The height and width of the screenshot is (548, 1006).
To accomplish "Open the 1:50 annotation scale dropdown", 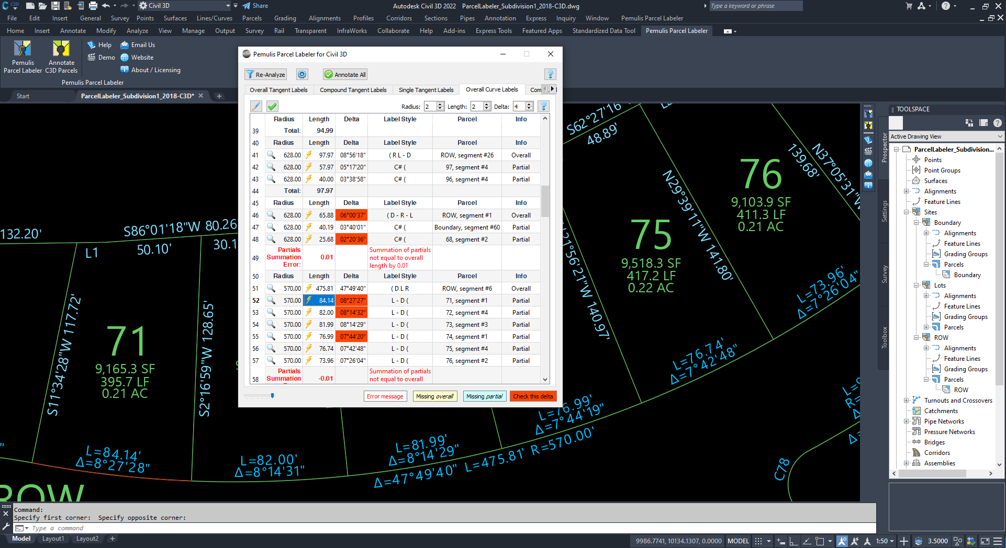I will (885, 541).
